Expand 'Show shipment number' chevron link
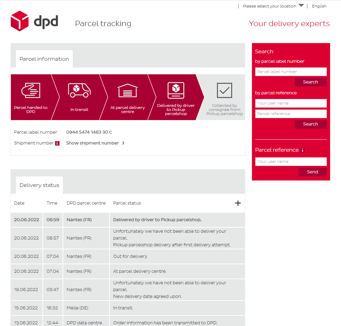This screenshot has width=341, height=326. coord(95,143)
